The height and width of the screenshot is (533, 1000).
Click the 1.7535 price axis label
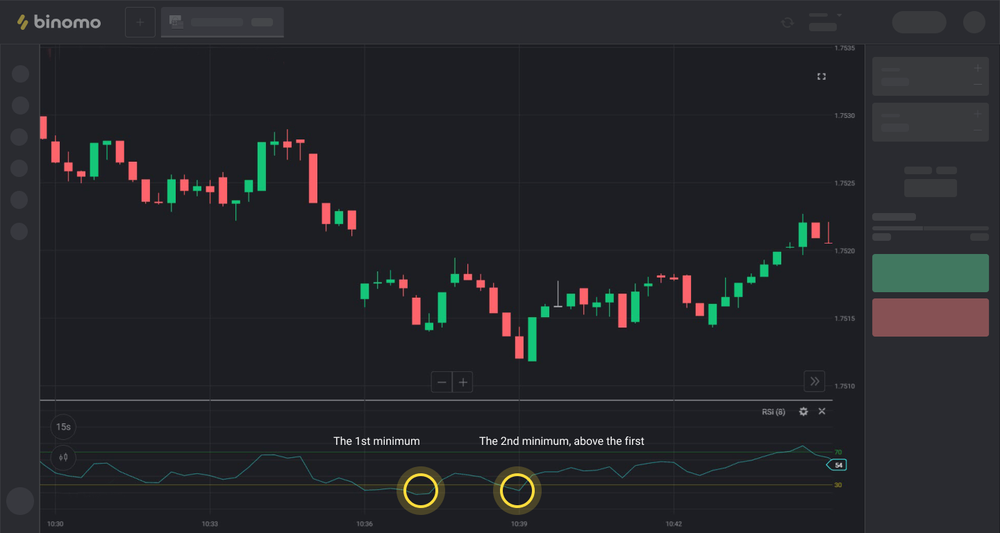(844, 49)
